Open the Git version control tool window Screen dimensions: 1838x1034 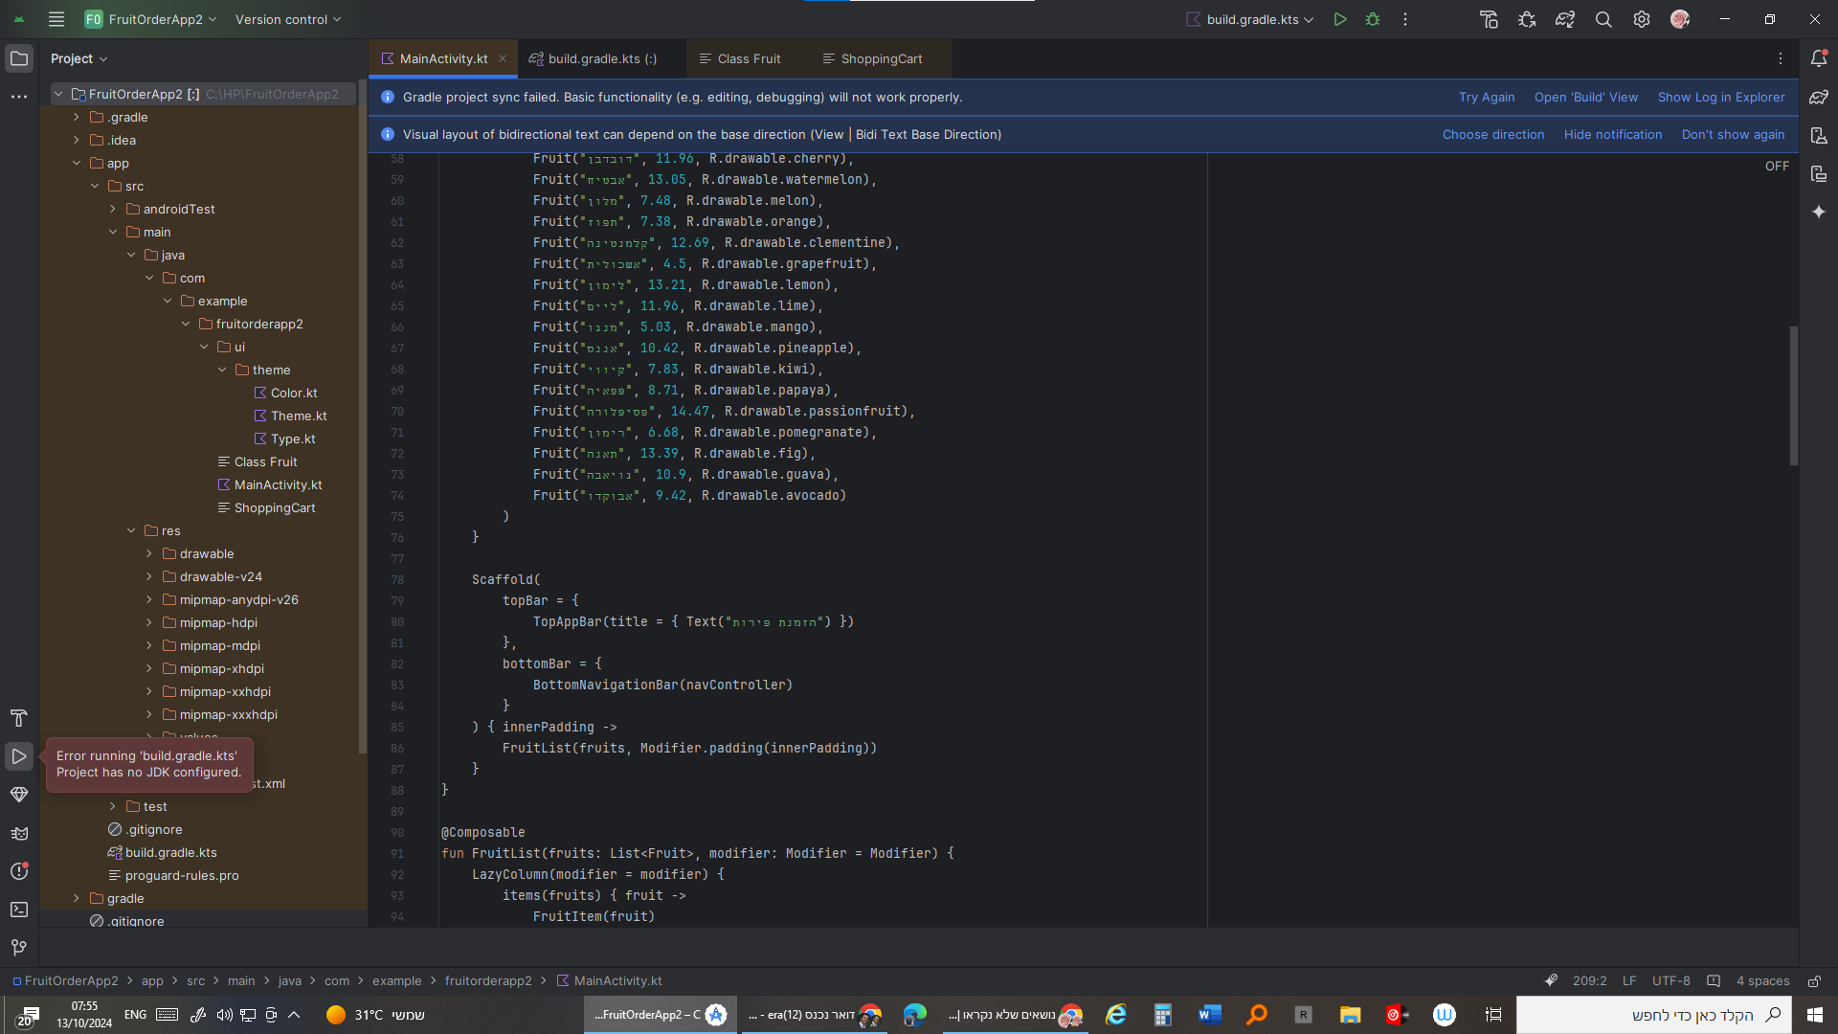tap(19, 948)
